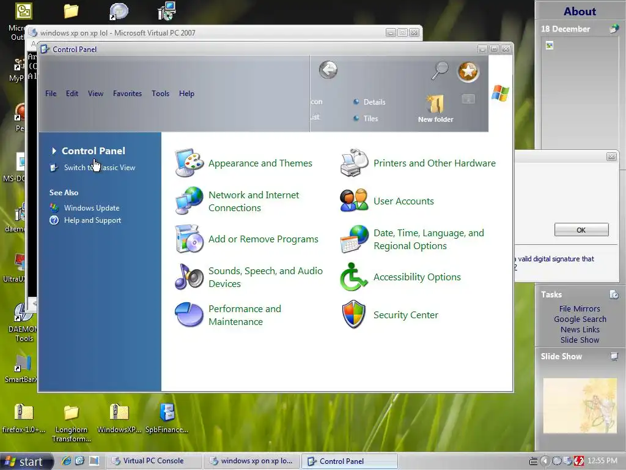The height and width of the screenshot is (470, 626).
Task: Open Add or Remove Programs icon
Action: pyautogui.click(x=190, y=239)
